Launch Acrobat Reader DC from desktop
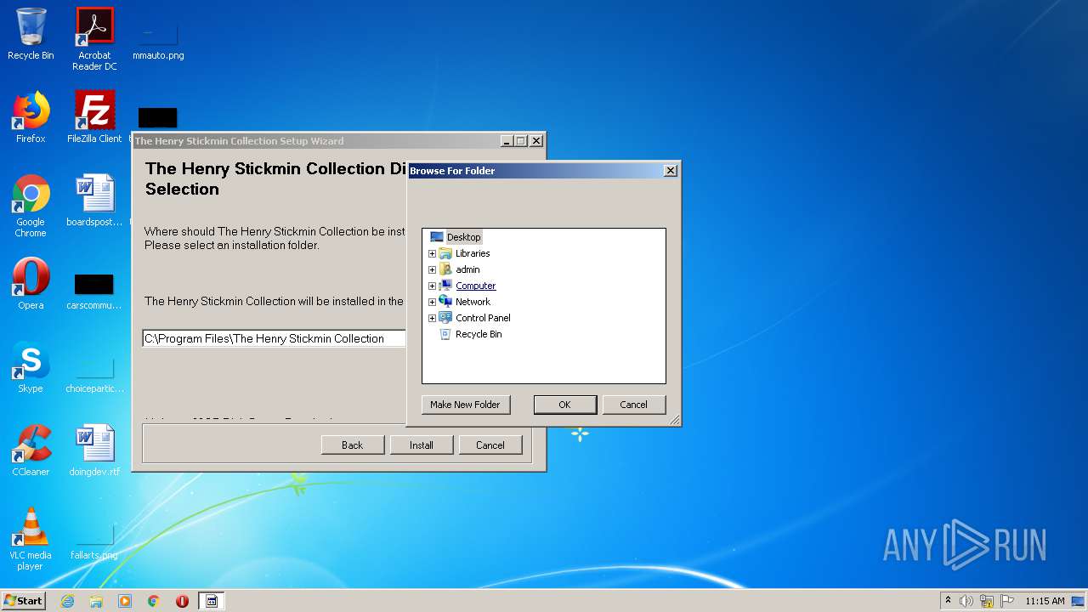The height and width of the screenshot is (612, 1088). click(94, 39)
